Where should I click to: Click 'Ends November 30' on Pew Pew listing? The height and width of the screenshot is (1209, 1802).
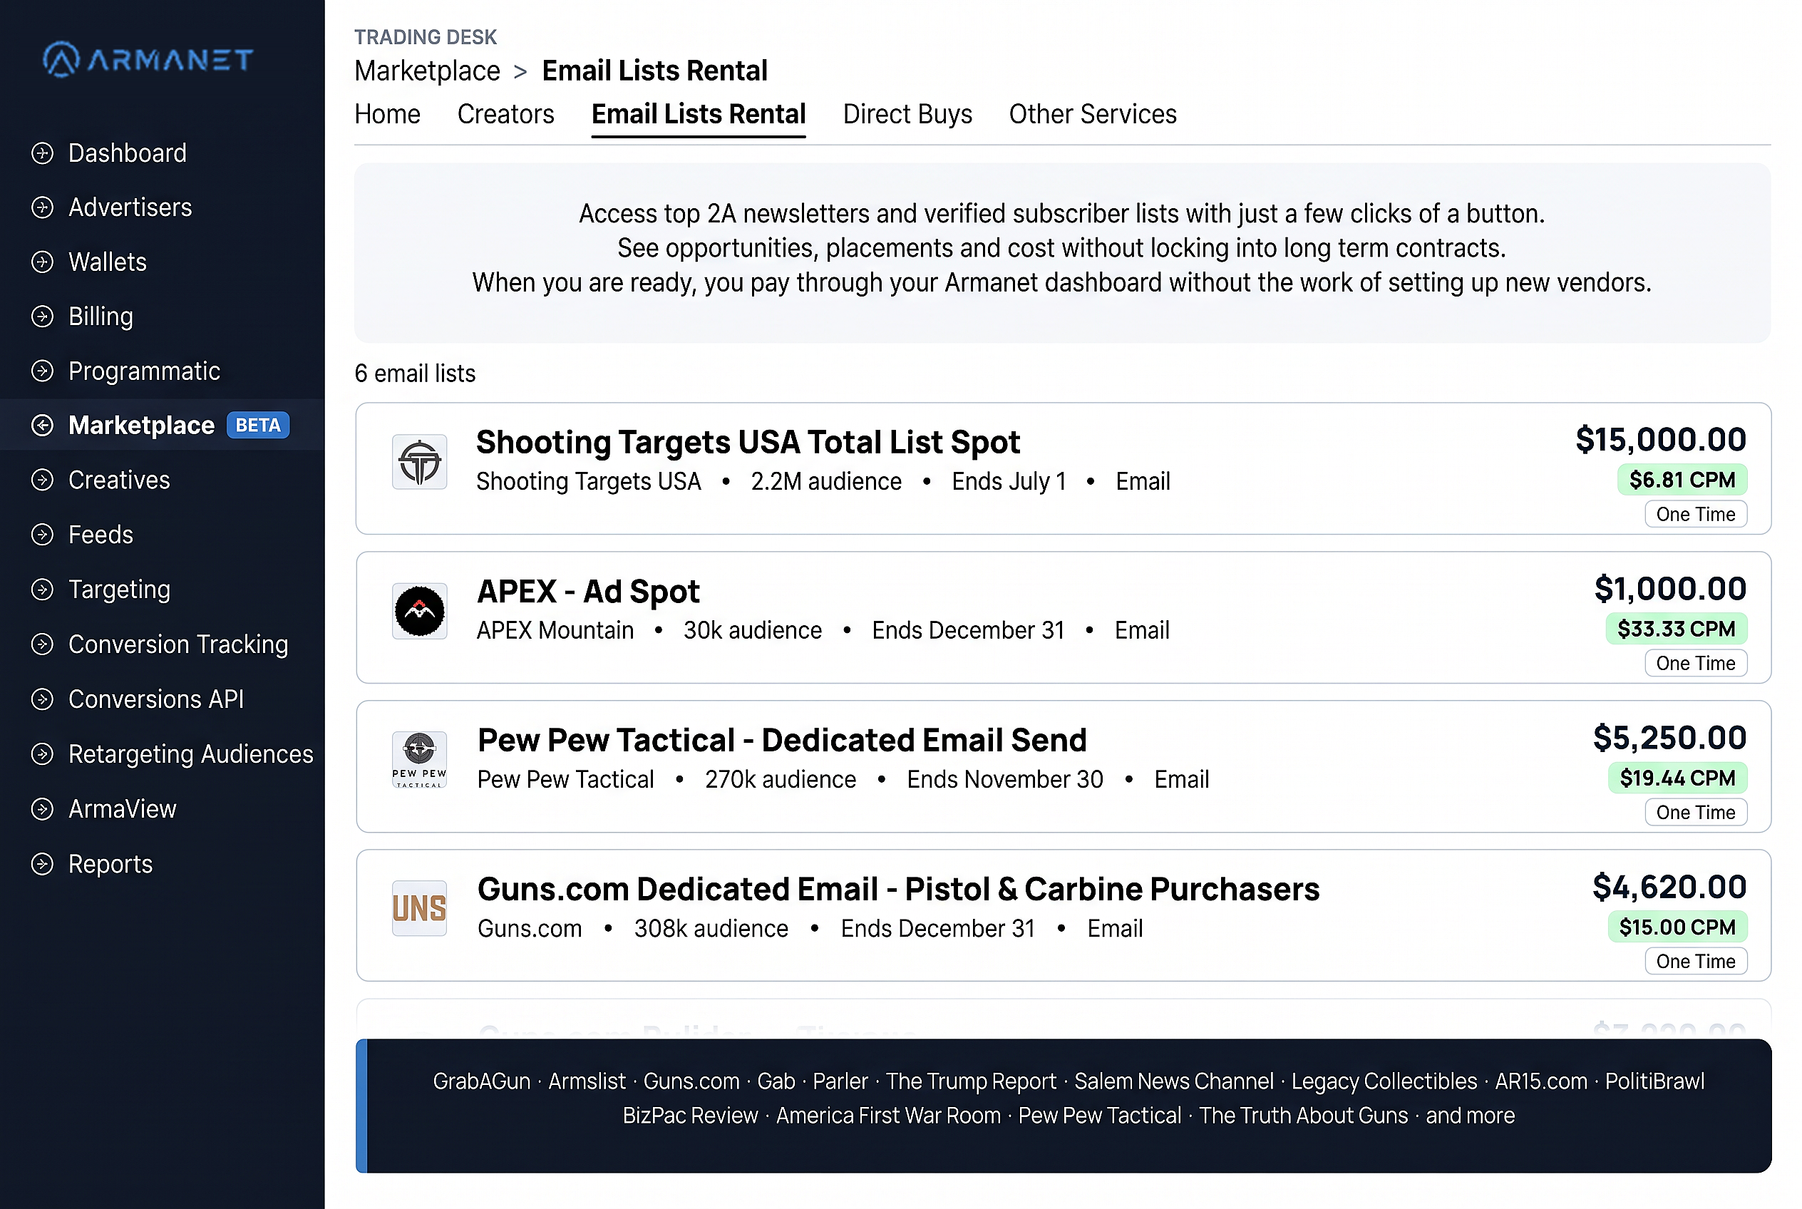[1004, 781]
